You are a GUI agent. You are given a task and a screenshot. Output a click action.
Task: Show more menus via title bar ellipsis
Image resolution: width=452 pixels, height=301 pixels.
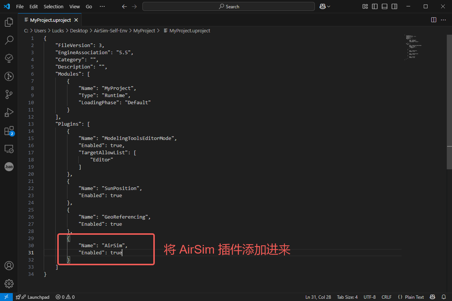click(102, 6)
